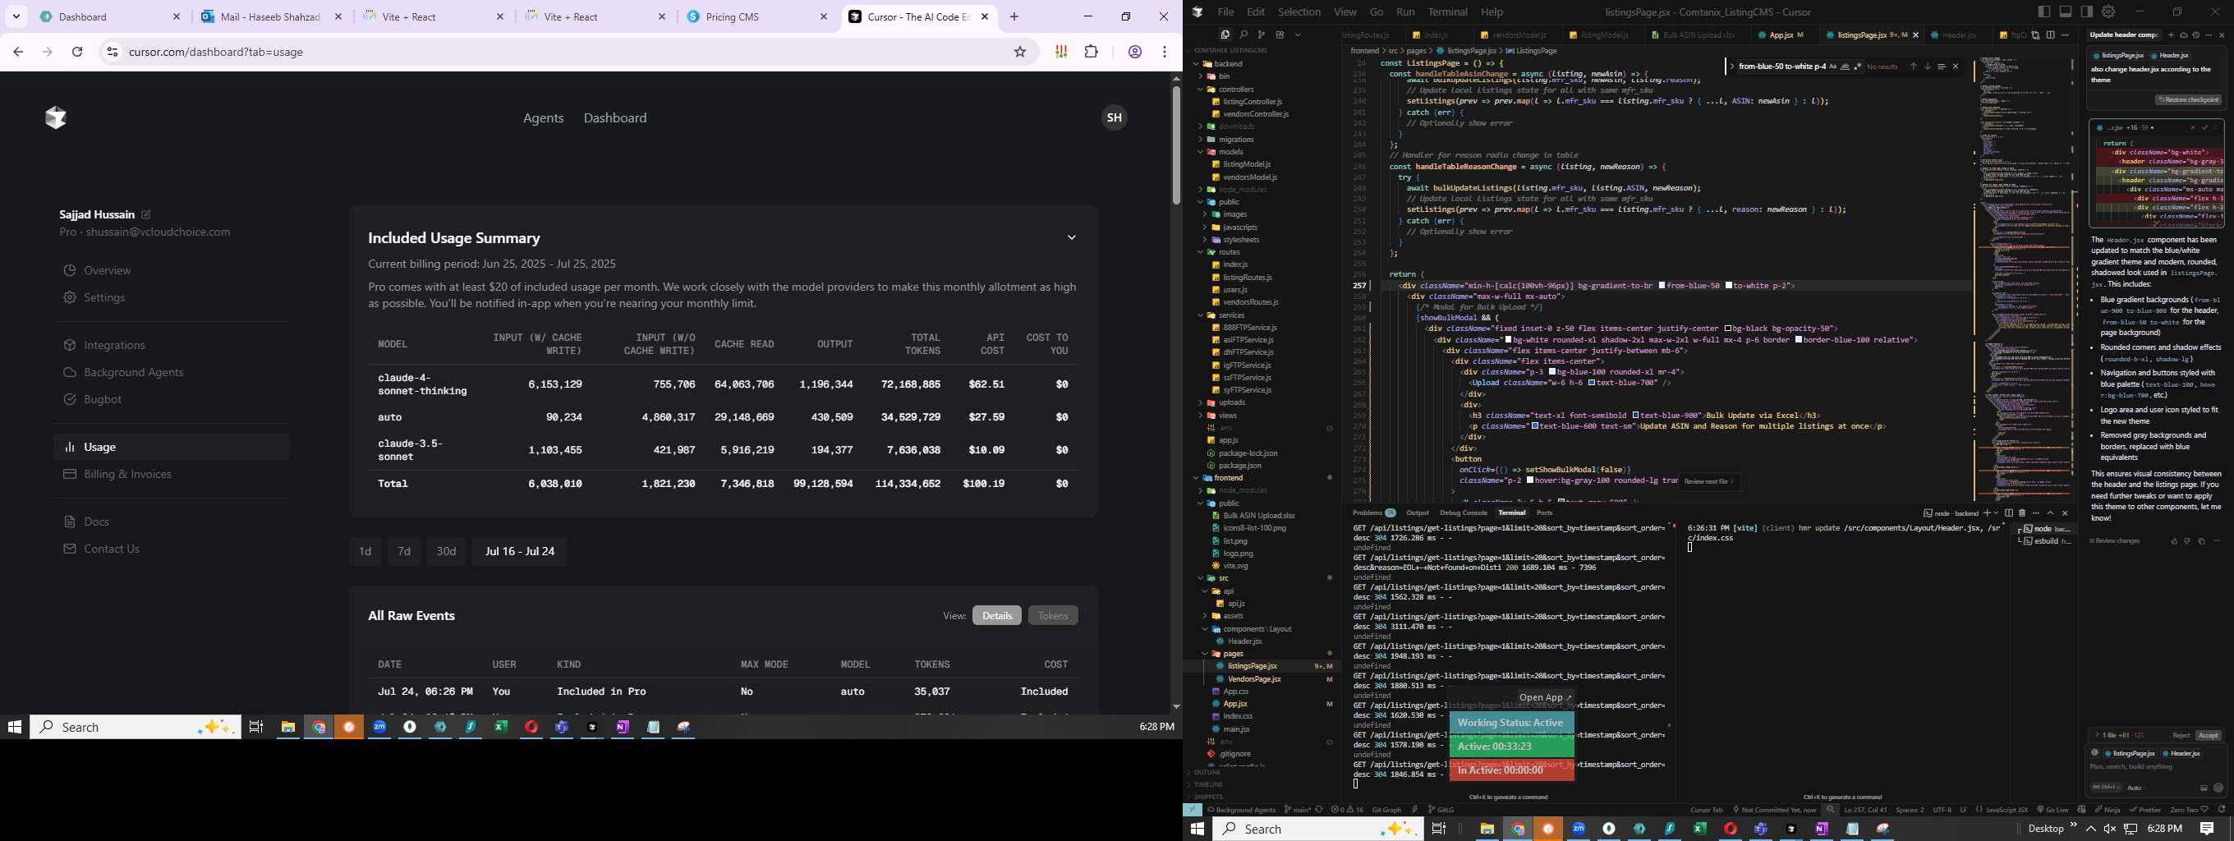
Task: Collapse services folder in file tree
Action: 1201,315
